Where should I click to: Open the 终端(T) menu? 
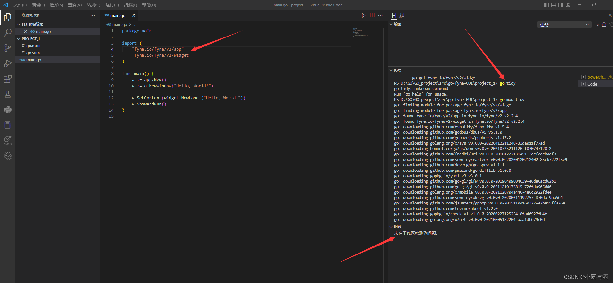[x=130, y=5]
